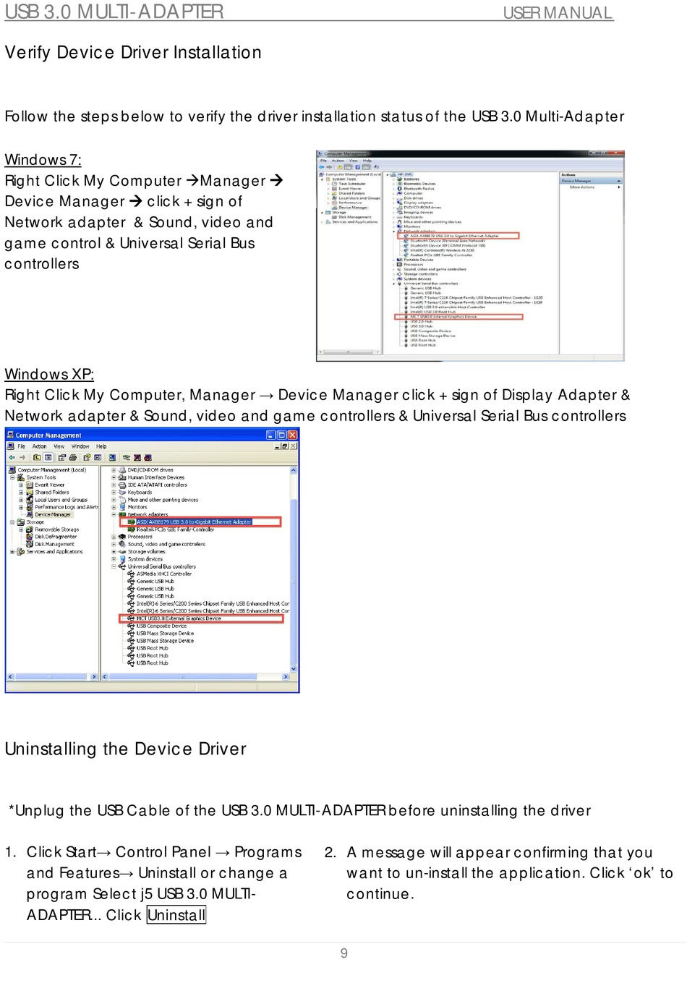The image size is (687, 991).
Task: Select MCT USB3.0 External Graphics Device in Windows 7
Action: pos(443,317)
